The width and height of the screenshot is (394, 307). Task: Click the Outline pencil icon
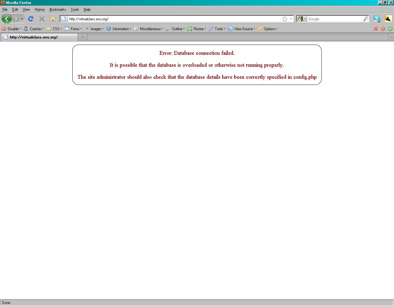(168, 29)
